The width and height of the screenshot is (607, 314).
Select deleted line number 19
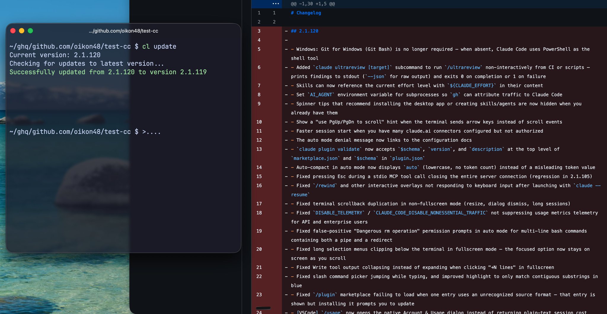click(259, 231)
